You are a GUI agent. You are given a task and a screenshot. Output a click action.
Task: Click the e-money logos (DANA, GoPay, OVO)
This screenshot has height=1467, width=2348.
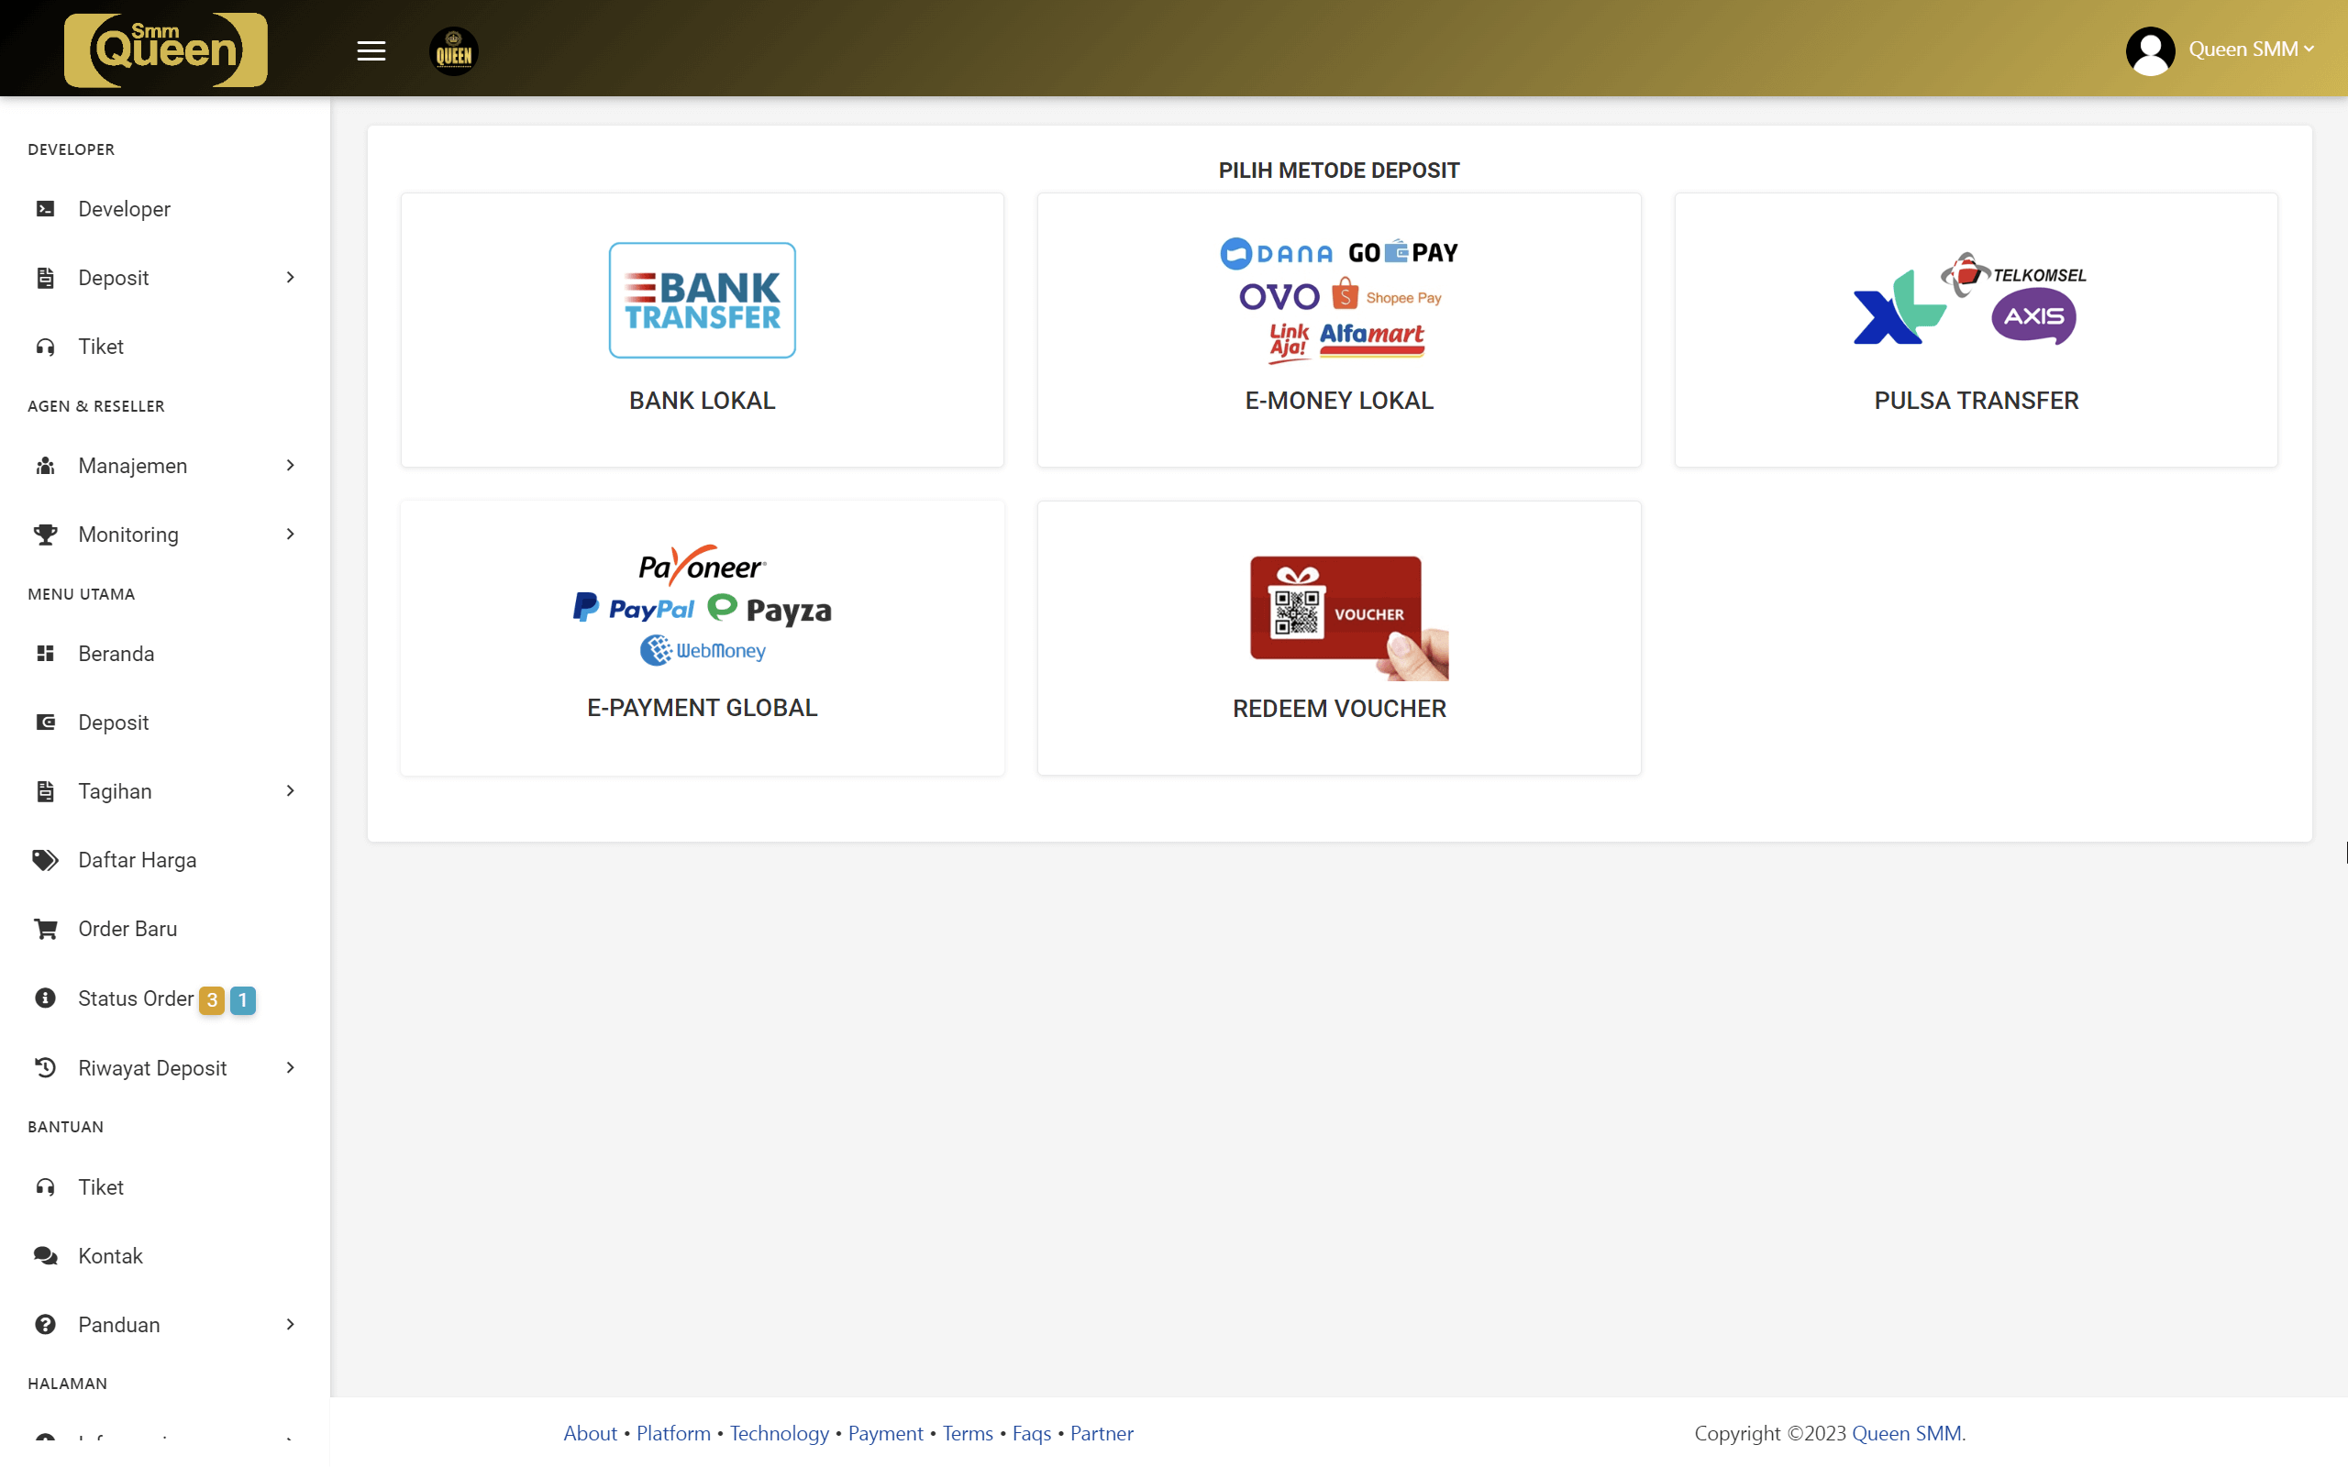(x=1339, y=301)
